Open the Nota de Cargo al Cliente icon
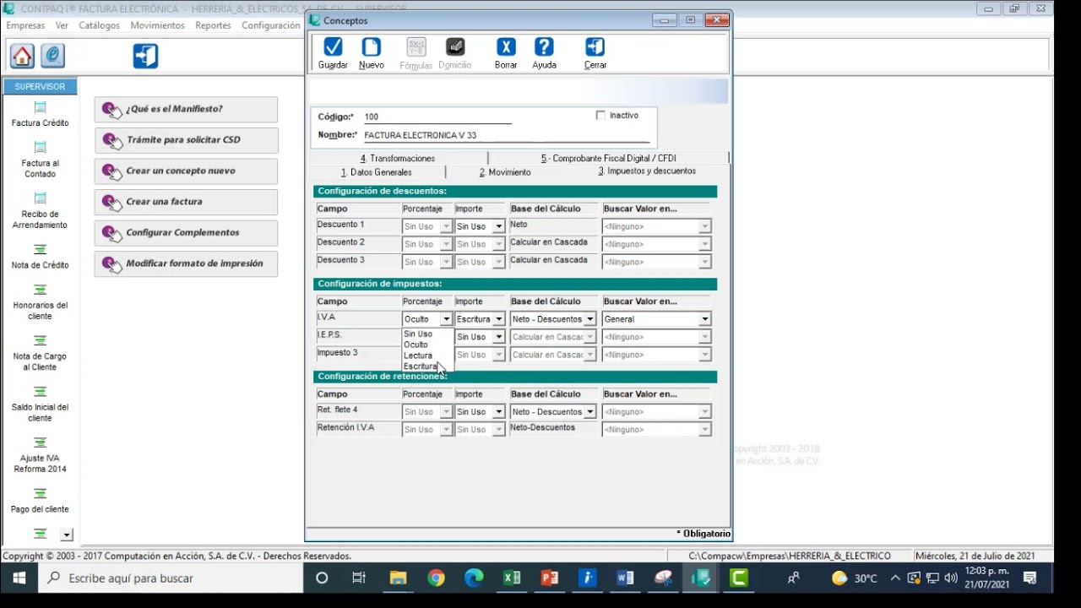1081x608 pixels. pos(40,340)
